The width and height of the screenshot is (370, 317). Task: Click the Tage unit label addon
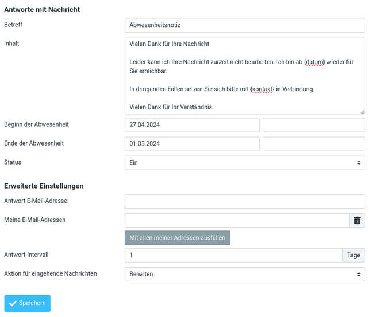tap(354, 255)
